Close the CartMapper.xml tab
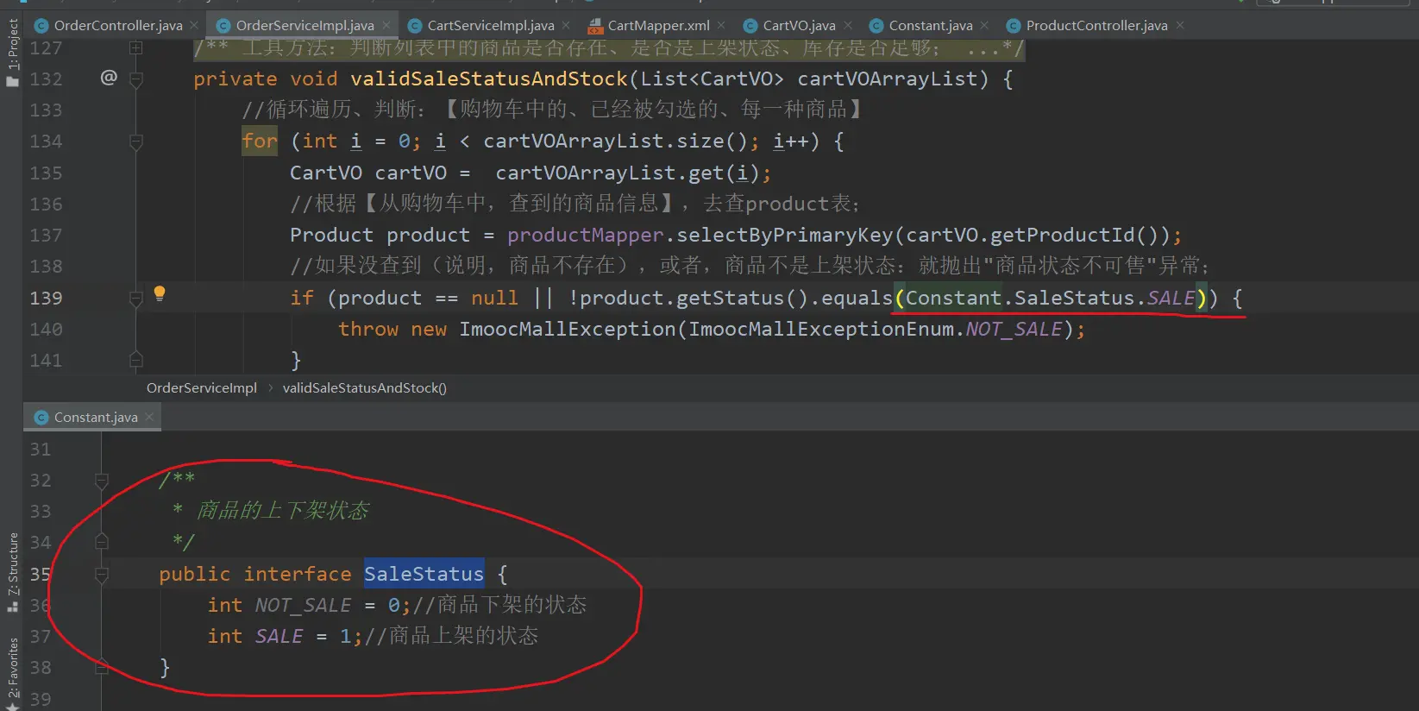Screen dimensions: 1419x711 click(x=721, y=26)
